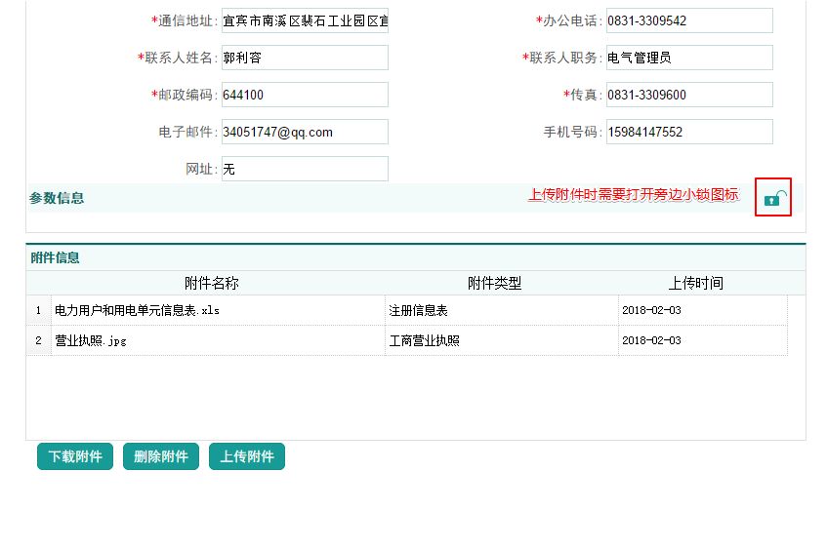The width and height of the screenshot is (827, 550).
Task: Click the 附件名称 column header
Action: (211, 284)
